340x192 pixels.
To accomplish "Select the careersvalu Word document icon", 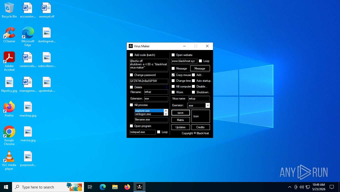I will 28,60.
